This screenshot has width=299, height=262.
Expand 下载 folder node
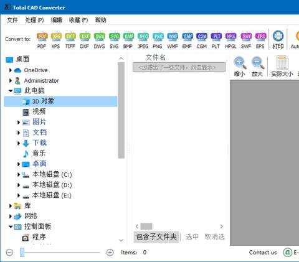click(x=19, y=143)
